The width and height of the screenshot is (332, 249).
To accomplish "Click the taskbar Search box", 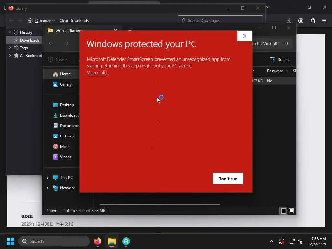I will click(54, 241).
